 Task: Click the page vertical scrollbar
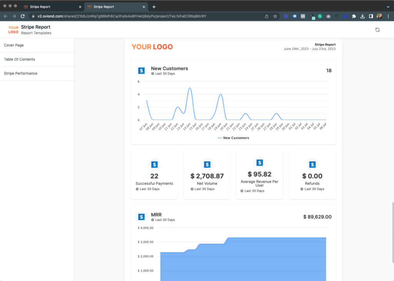392,232
